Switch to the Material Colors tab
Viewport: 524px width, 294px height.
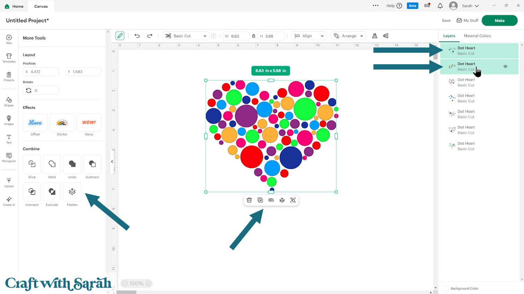click(477, 36)
